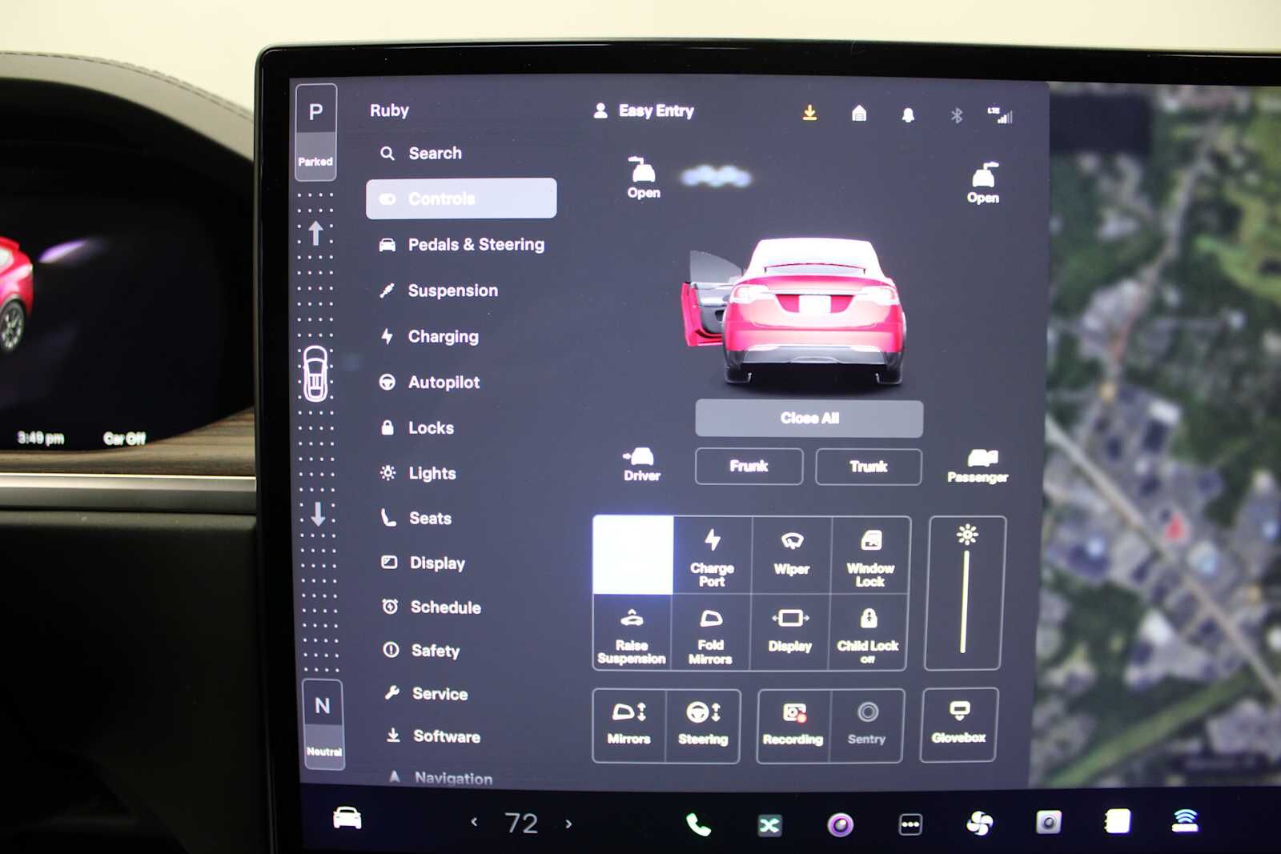Image resolution: width=1281 pixels, height=854 pixels.
Task: Tap the car icon in the bottom bar
Action: (x=347, y=818)
